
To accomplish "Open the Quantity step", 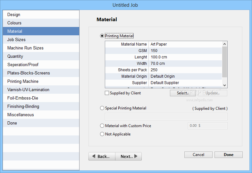I will coord(41,56).
